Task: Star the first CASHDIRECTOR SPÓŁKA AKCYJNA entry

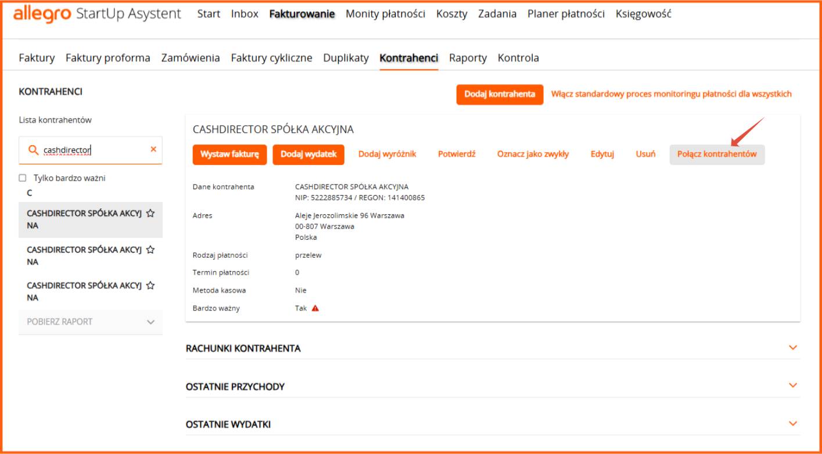Action: point(150,214)
